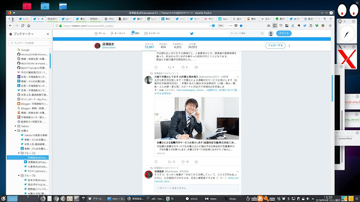360x202 pixels.
Task: Open the Twitter メッセージ menu item
Action: [152, 34]
